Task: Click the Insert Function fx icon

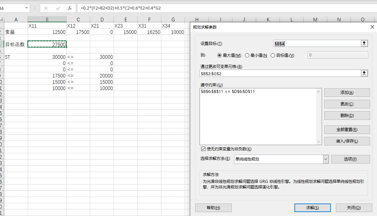Action: 69,8
